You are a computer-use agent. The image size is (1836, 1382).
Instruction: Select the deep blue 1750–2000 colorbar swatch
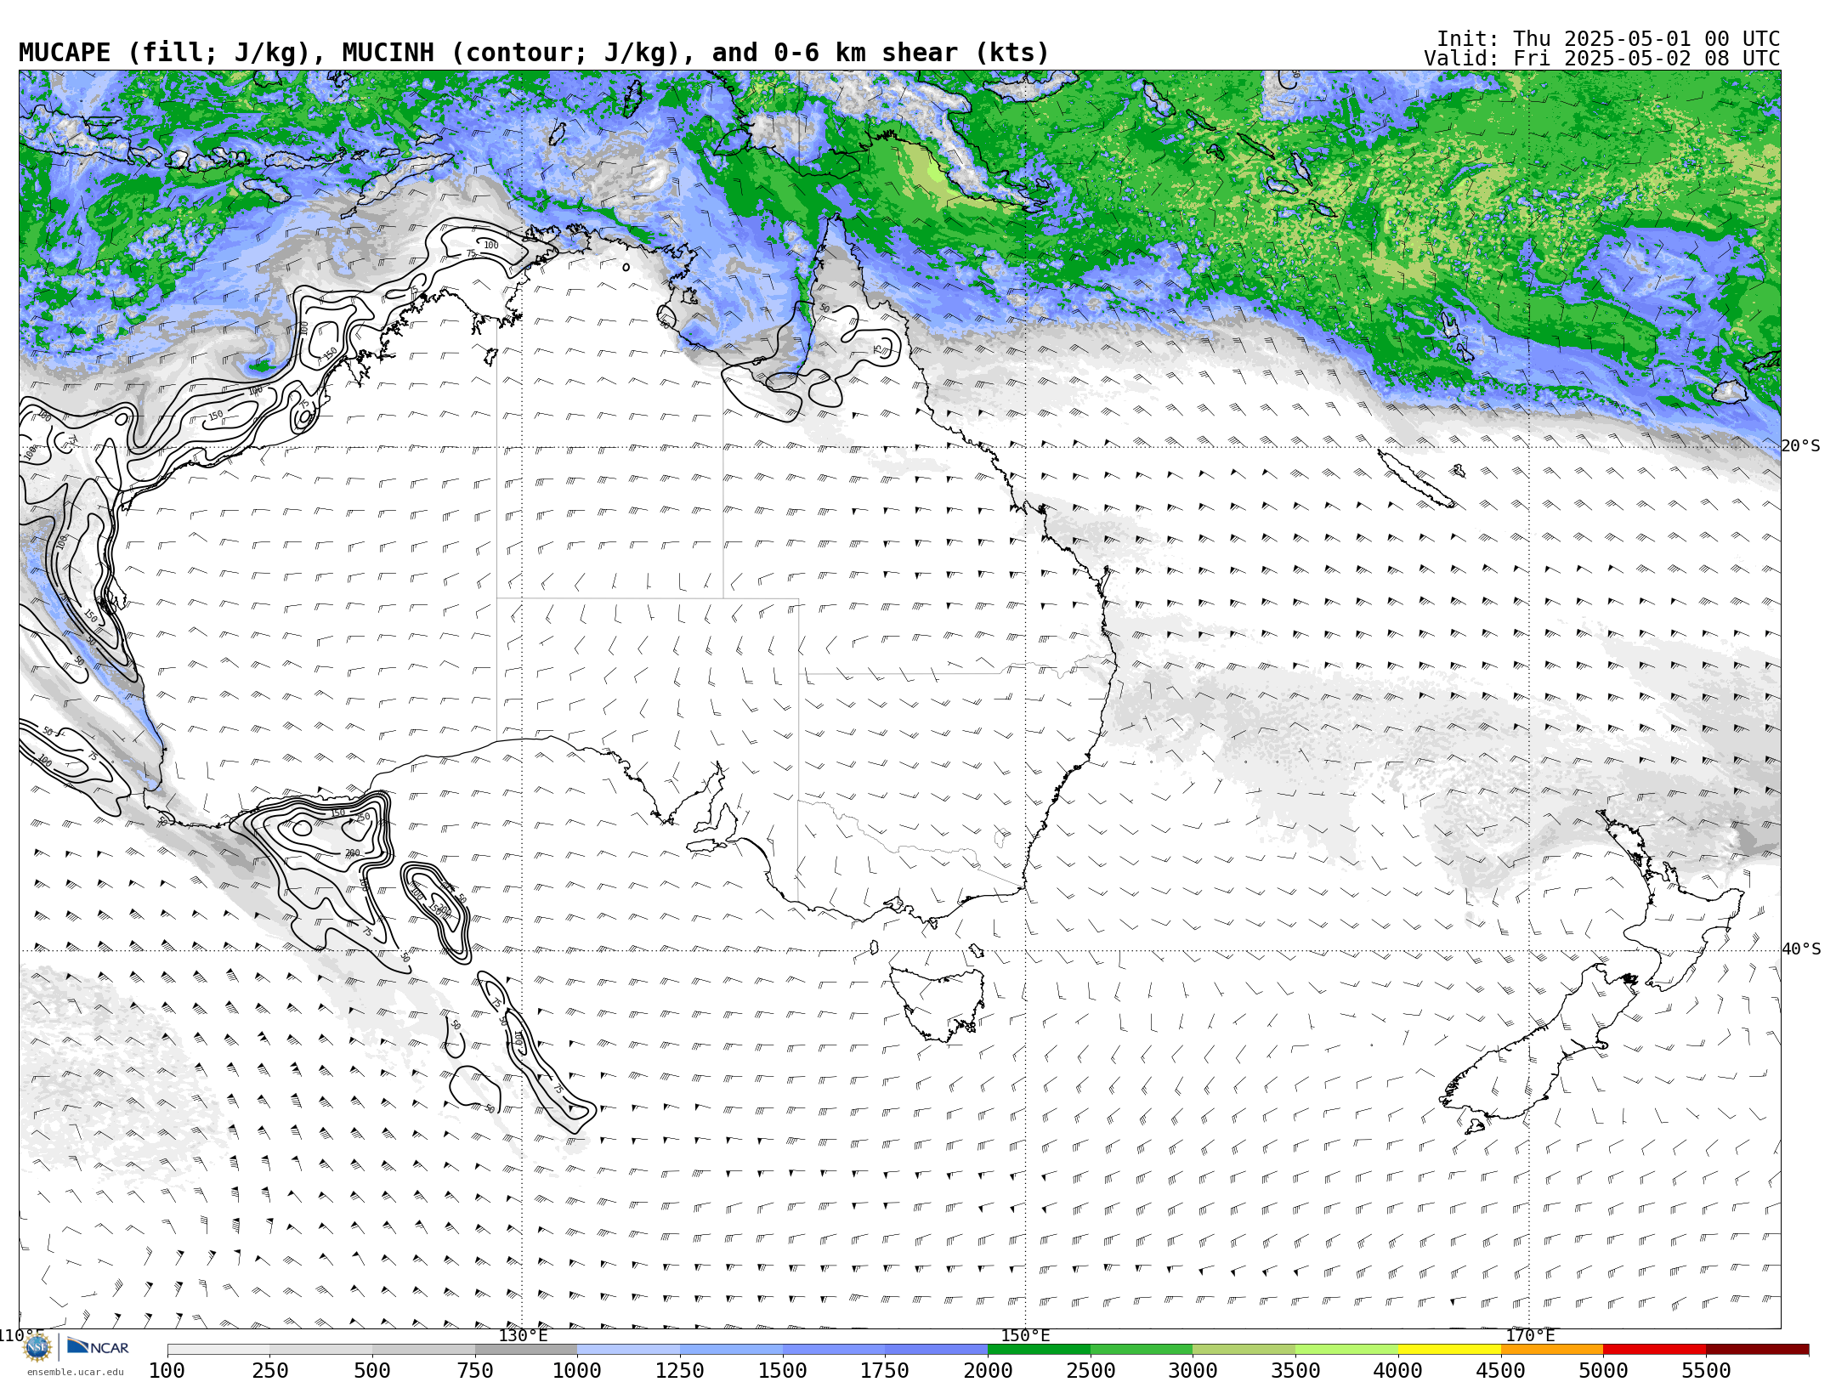(x=937, y=1350)
